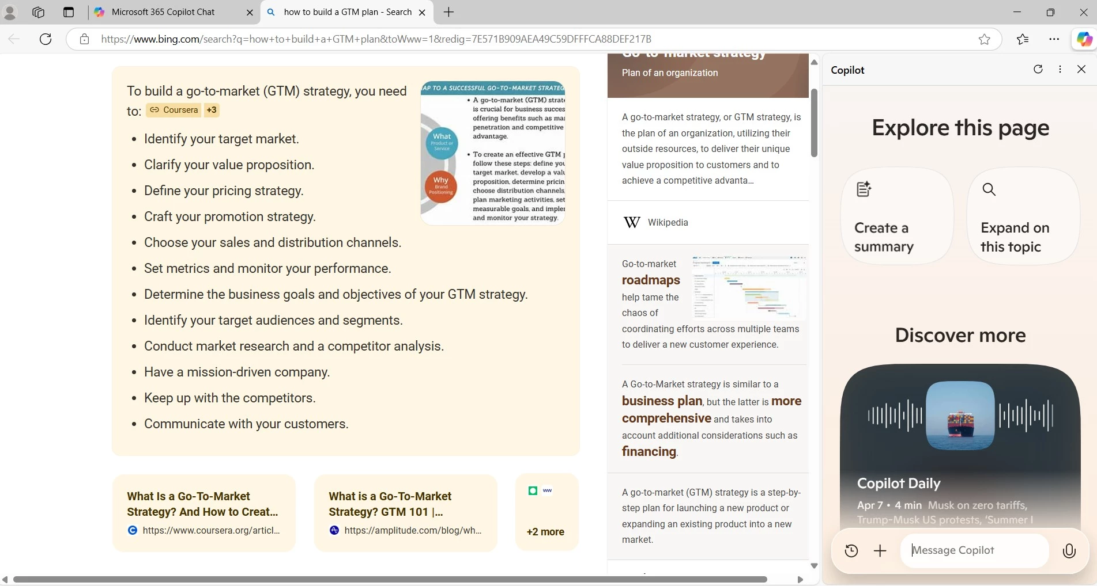The height and width of the screenshot is (586, 1097).
Task: Activate the Copilot microphone
Action: tap(1069, 551)
